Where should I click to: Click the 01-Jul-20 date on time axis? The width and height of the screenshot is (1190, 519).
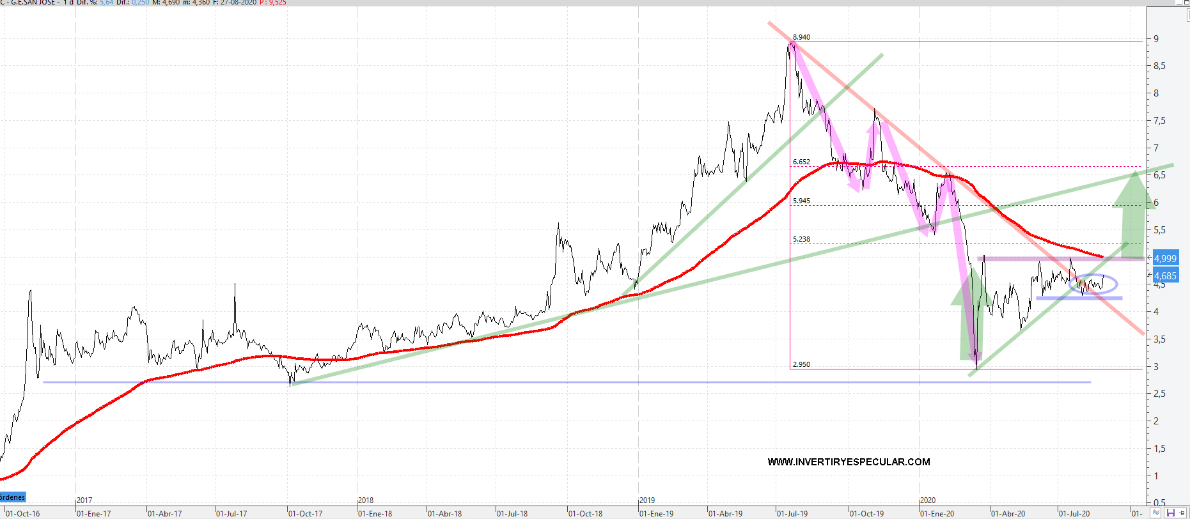pos(1074,513)
